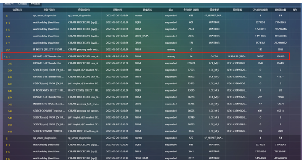
Task: Click wait time value 67553
Action: click(x=191, y=70)
